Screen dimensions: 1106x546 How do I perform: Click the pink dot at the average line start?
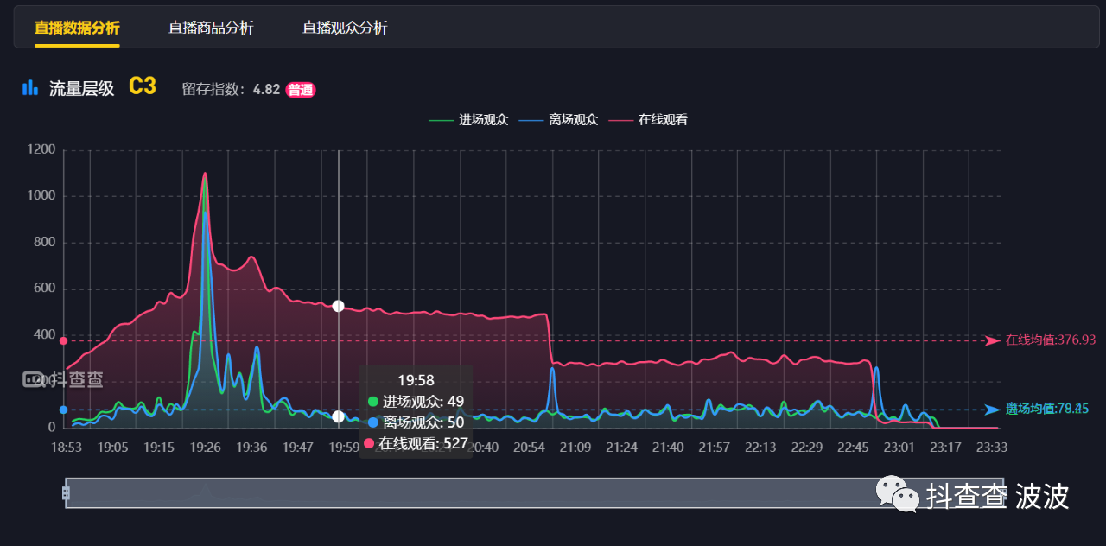[63, 341]
